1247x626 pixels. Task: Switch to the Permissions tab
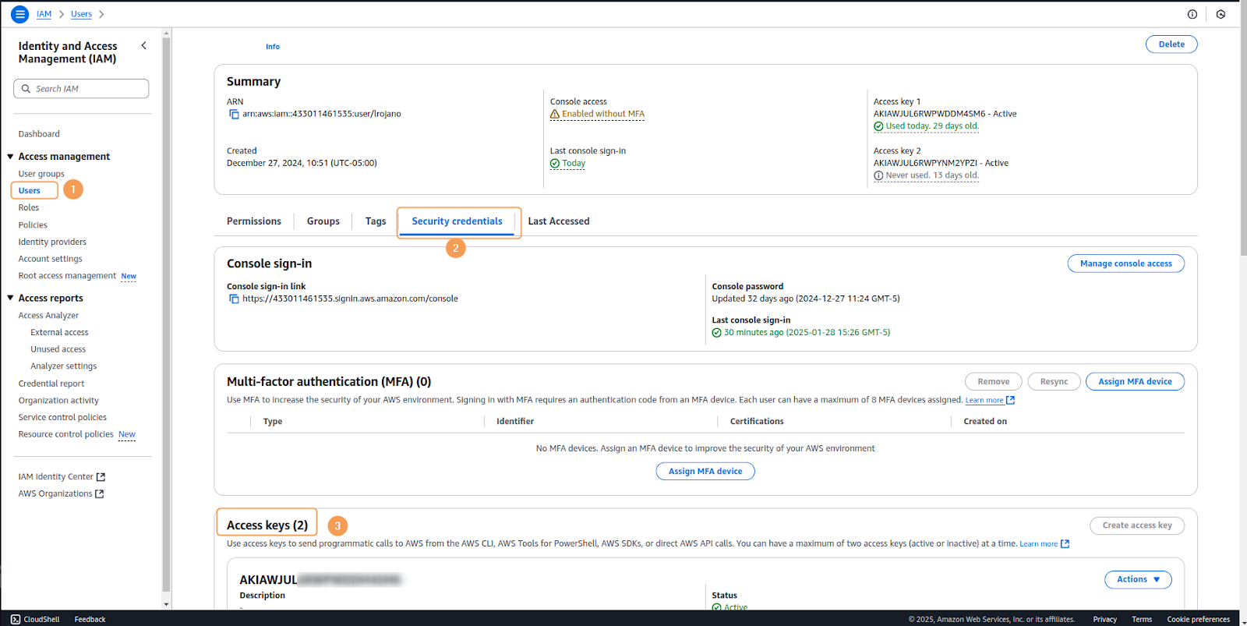click(253, 221)
